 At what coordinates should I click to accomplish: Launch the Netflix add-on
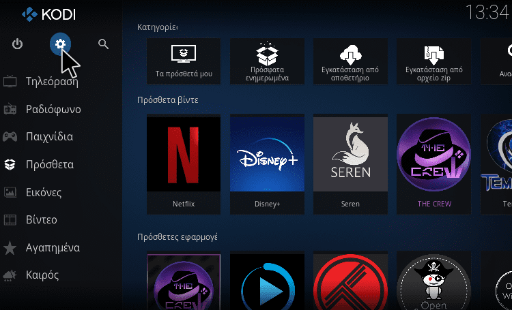[x=184, y=164]
